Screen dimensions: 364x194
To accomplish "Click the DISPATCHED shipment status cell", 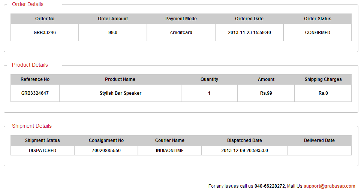I will tap(42, 151).
